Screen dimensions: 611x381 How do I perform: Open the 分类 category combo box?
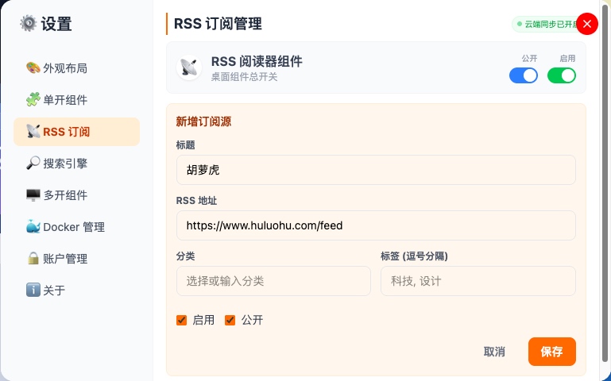coord(273,281)
